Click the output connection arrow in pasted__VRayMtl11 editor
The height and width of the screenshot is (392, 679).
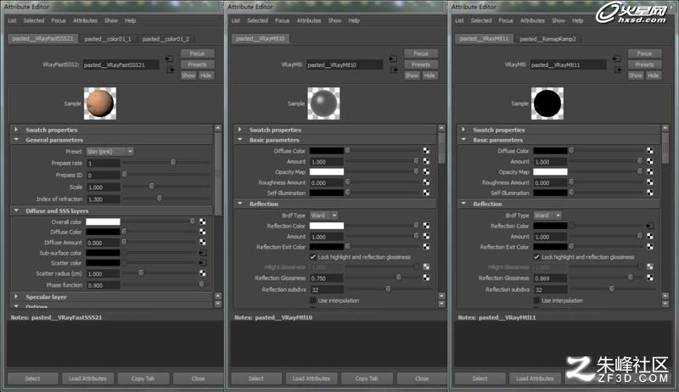tap(618, 70)
